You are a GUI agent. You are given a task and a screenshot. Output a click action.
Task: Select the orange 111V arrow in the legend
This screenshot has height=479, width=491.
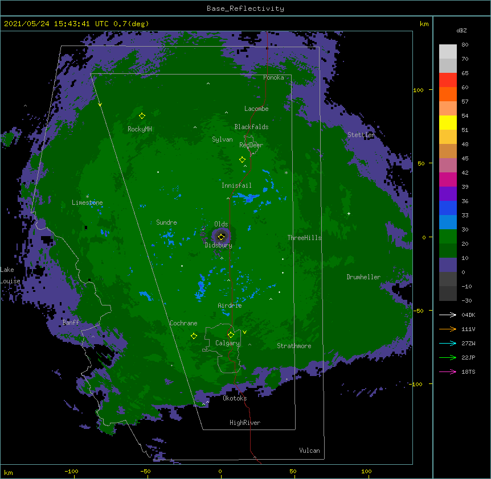click(x=448, y=329)
